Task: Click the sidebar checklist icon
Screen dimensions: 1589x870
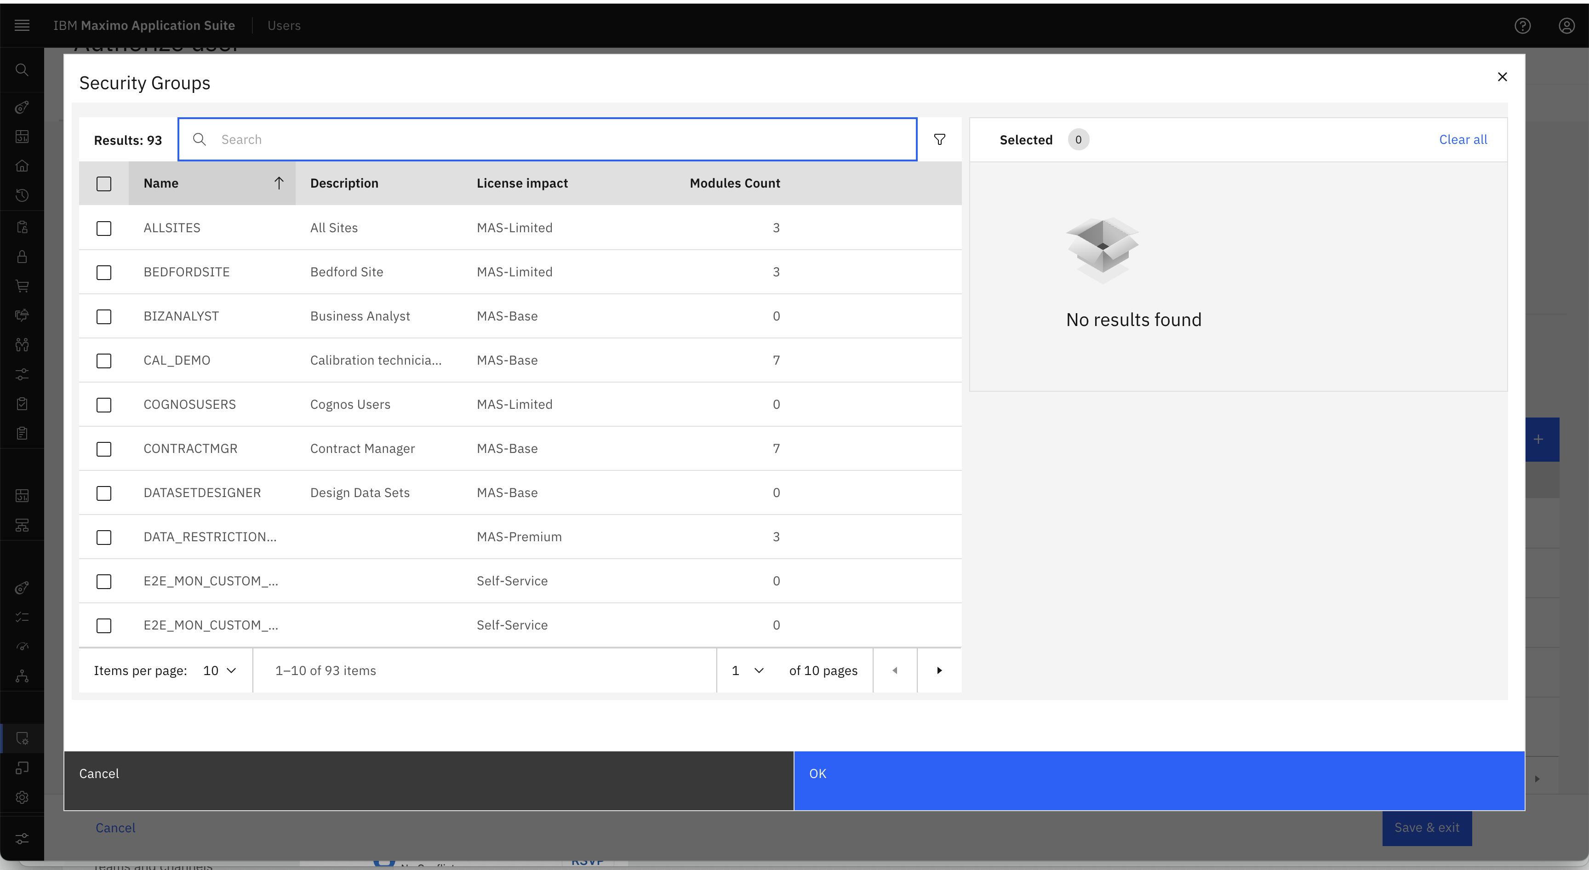Action: pyautogui.click(x=22, y=617)
